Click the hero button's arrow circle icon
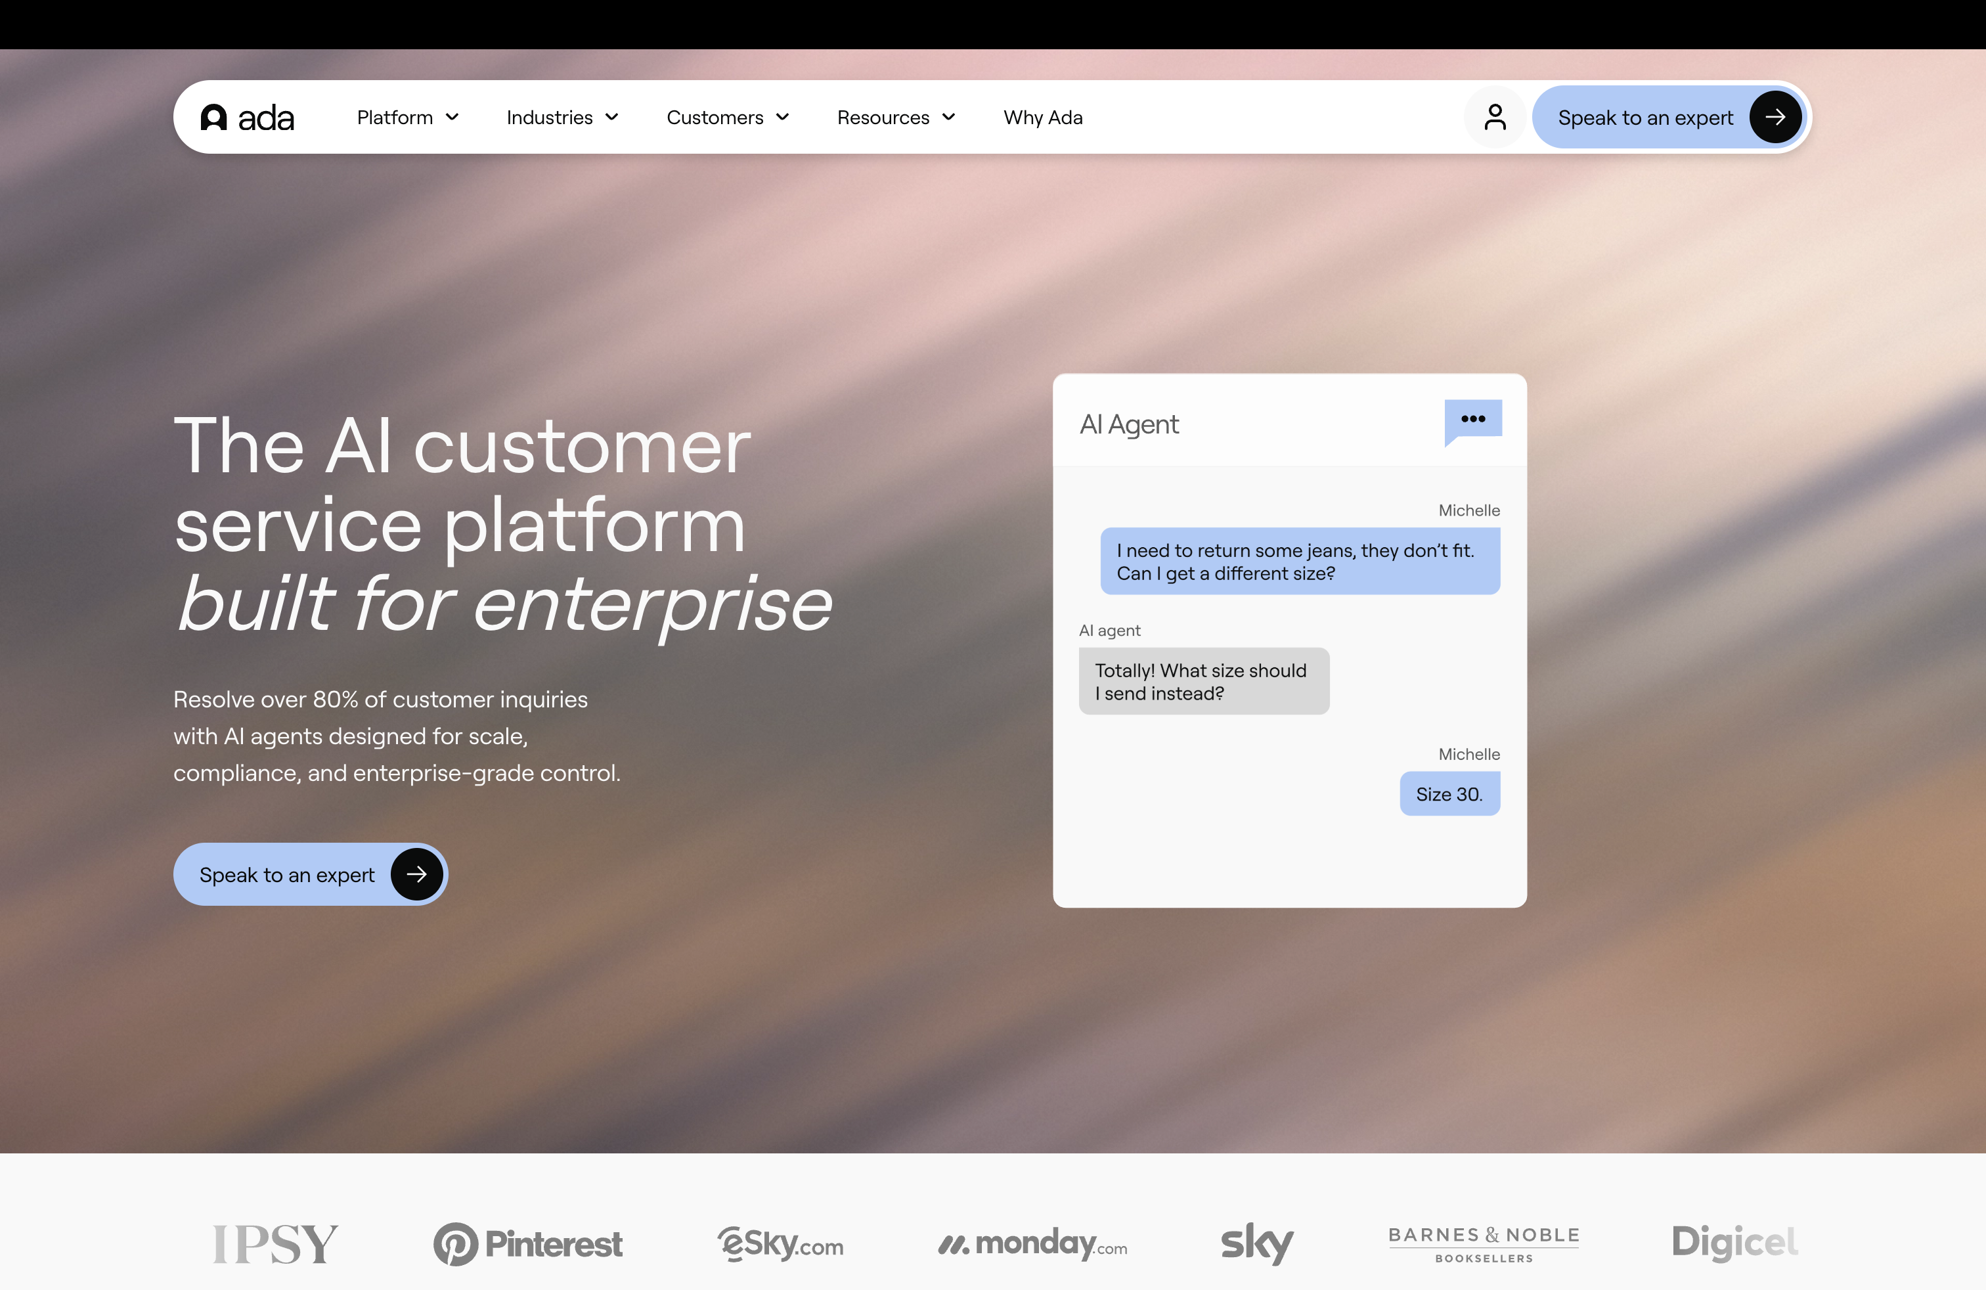1986x1290 pixels. click(x=416, y=874)
